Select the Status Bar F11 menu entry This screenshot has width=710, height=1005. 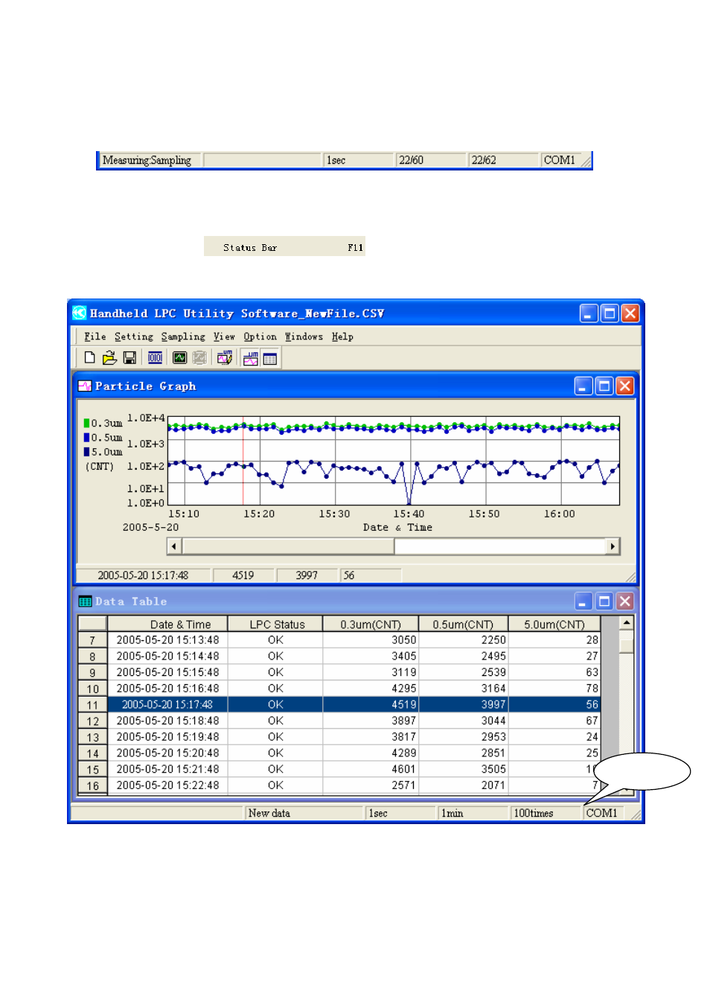tap(285, 246)
